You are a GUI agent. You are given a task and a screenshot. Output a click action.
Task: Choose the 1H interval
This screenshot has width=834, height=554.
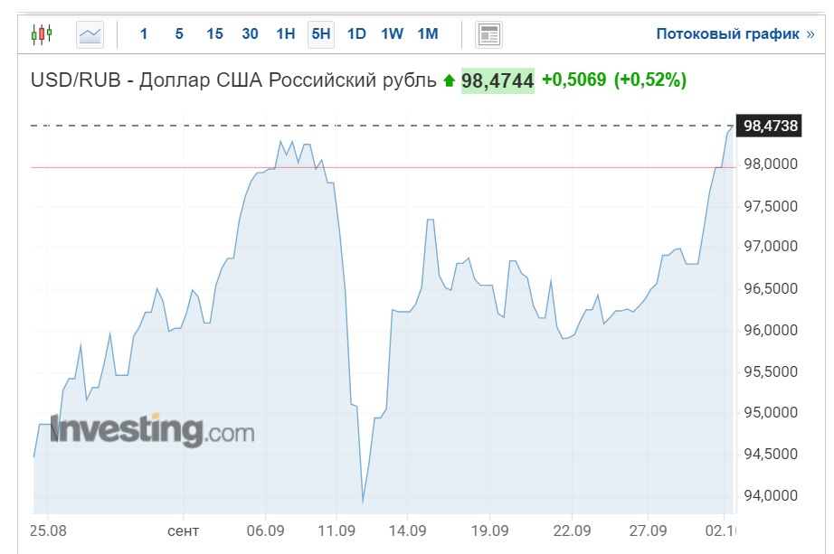coord(286,34)
